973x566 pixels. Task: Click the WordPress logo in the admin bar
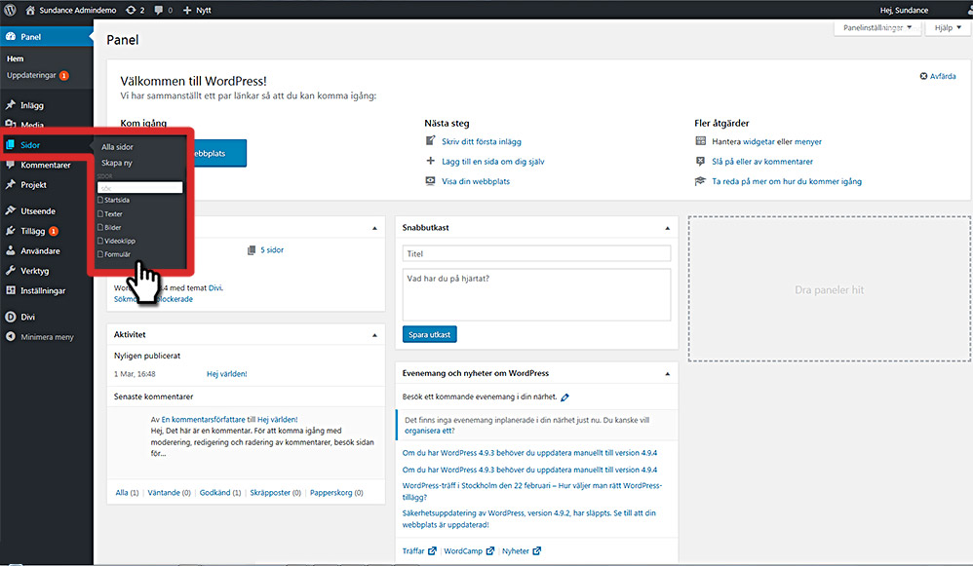click(10, 10)
